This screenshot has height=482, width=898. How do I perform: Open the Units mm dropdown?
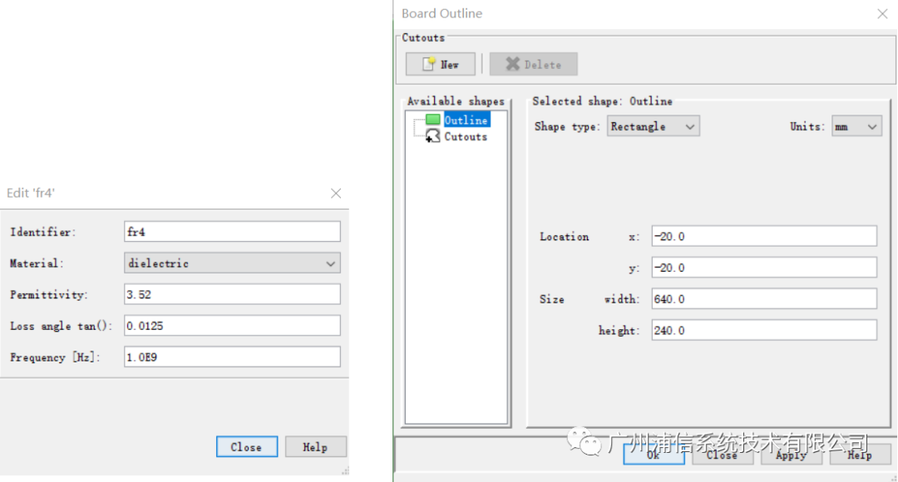click(856, 126)
